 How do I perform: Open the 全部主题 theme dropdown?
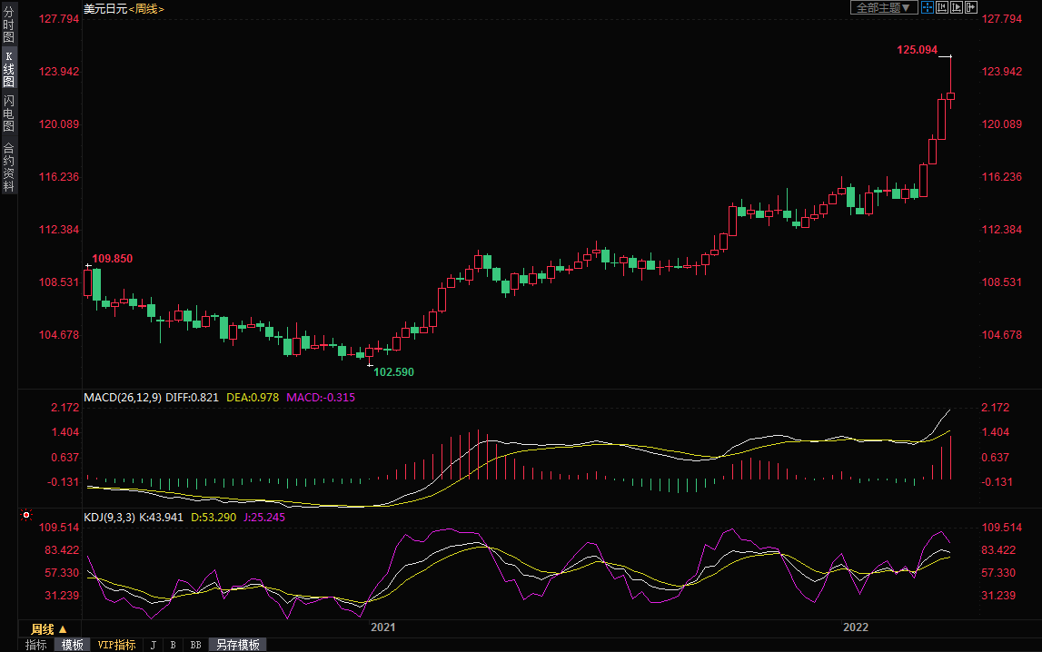click(883, 7)
